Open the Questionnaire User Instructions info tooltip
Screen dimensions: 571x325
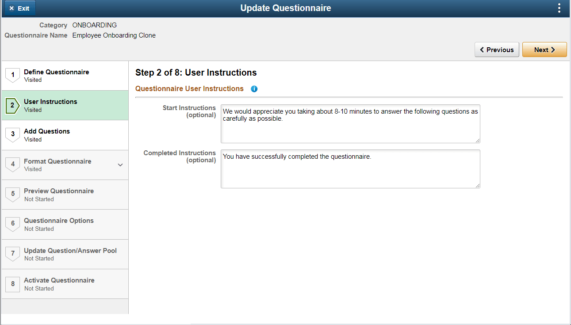[x=254, y=89]
